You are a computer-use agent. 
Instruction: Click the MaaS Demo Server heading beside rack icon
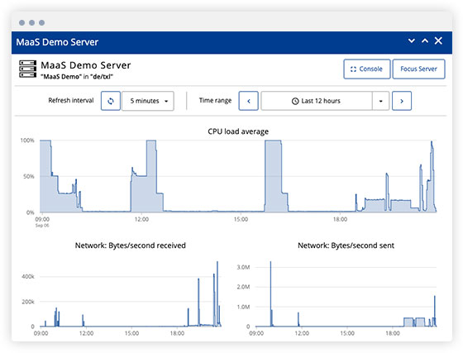point(86,65)
